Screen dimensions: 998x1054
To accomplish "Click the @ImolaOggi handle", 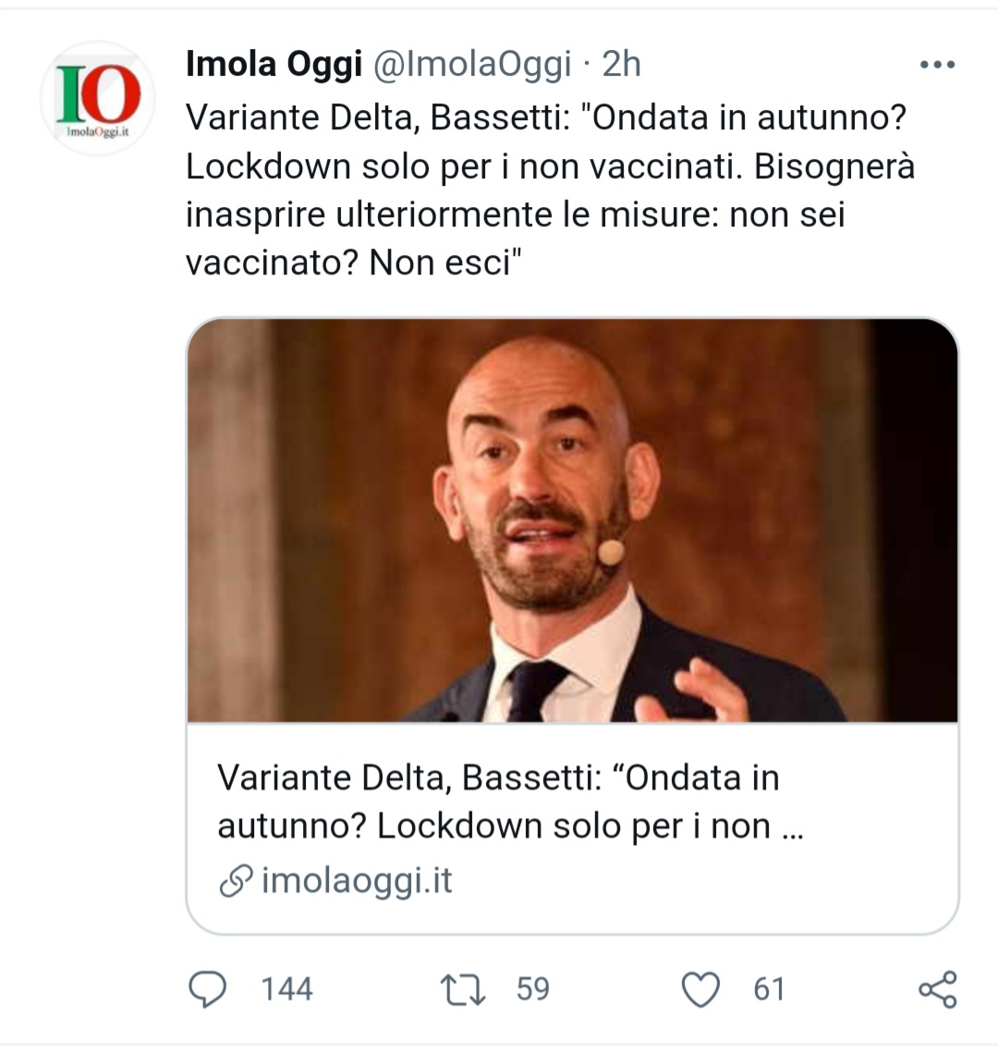I will pyautogui.click(x=472, y=64).
